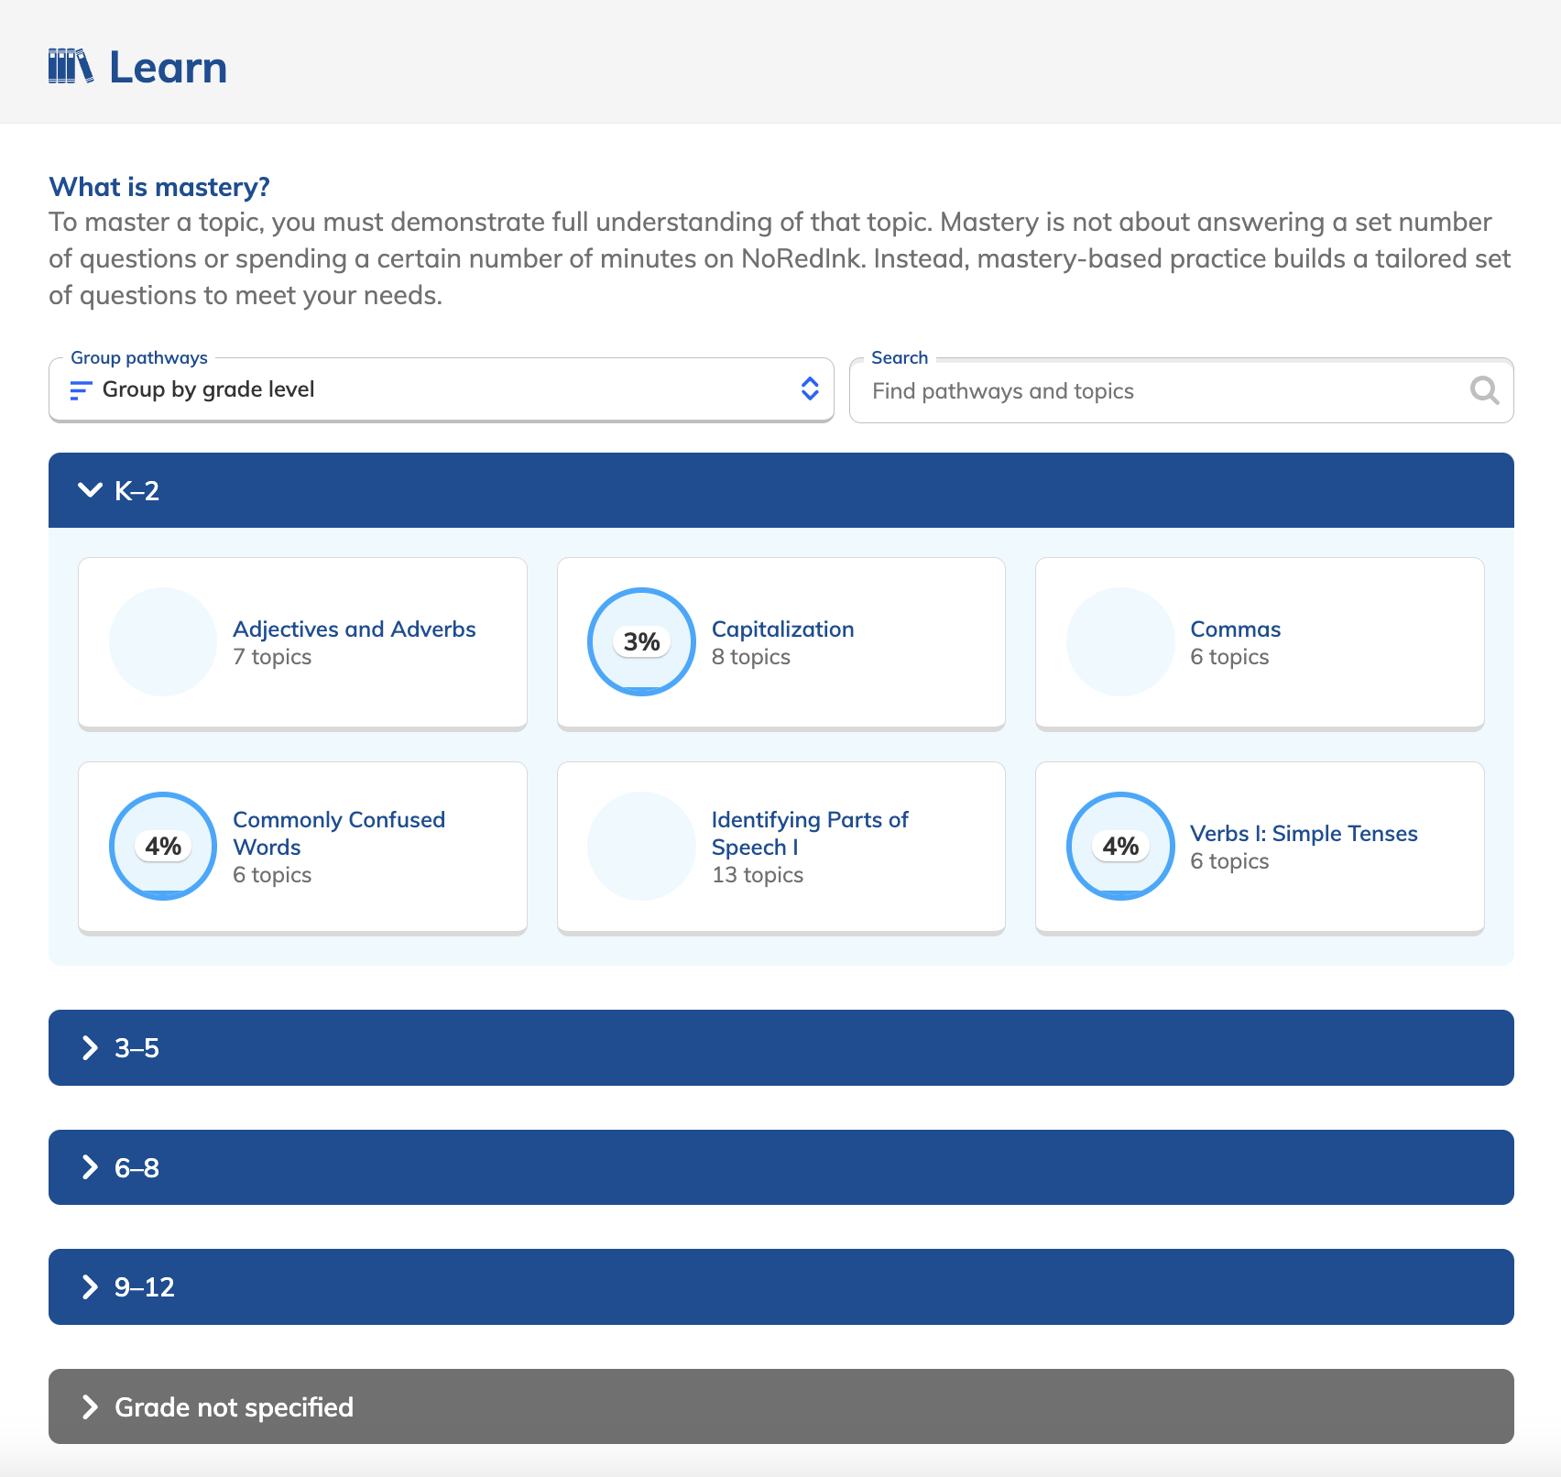
Task: Click "8 topics" under Capitalization
Action: pos(751,657)
